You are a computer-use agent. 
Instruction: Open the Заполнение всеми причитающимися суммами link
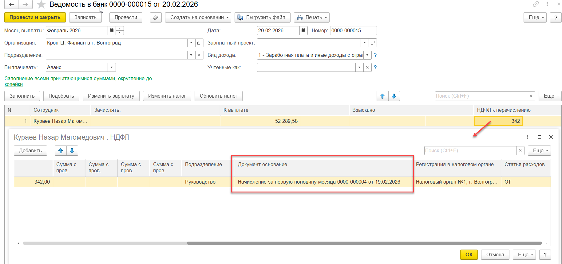[x=78, y=81]
